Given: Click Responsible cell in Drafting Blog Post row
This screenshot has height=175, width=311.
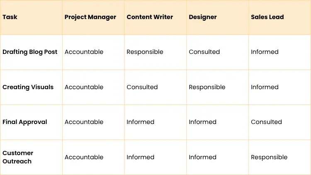Looking at the screenshot, I should pos(145,52).
